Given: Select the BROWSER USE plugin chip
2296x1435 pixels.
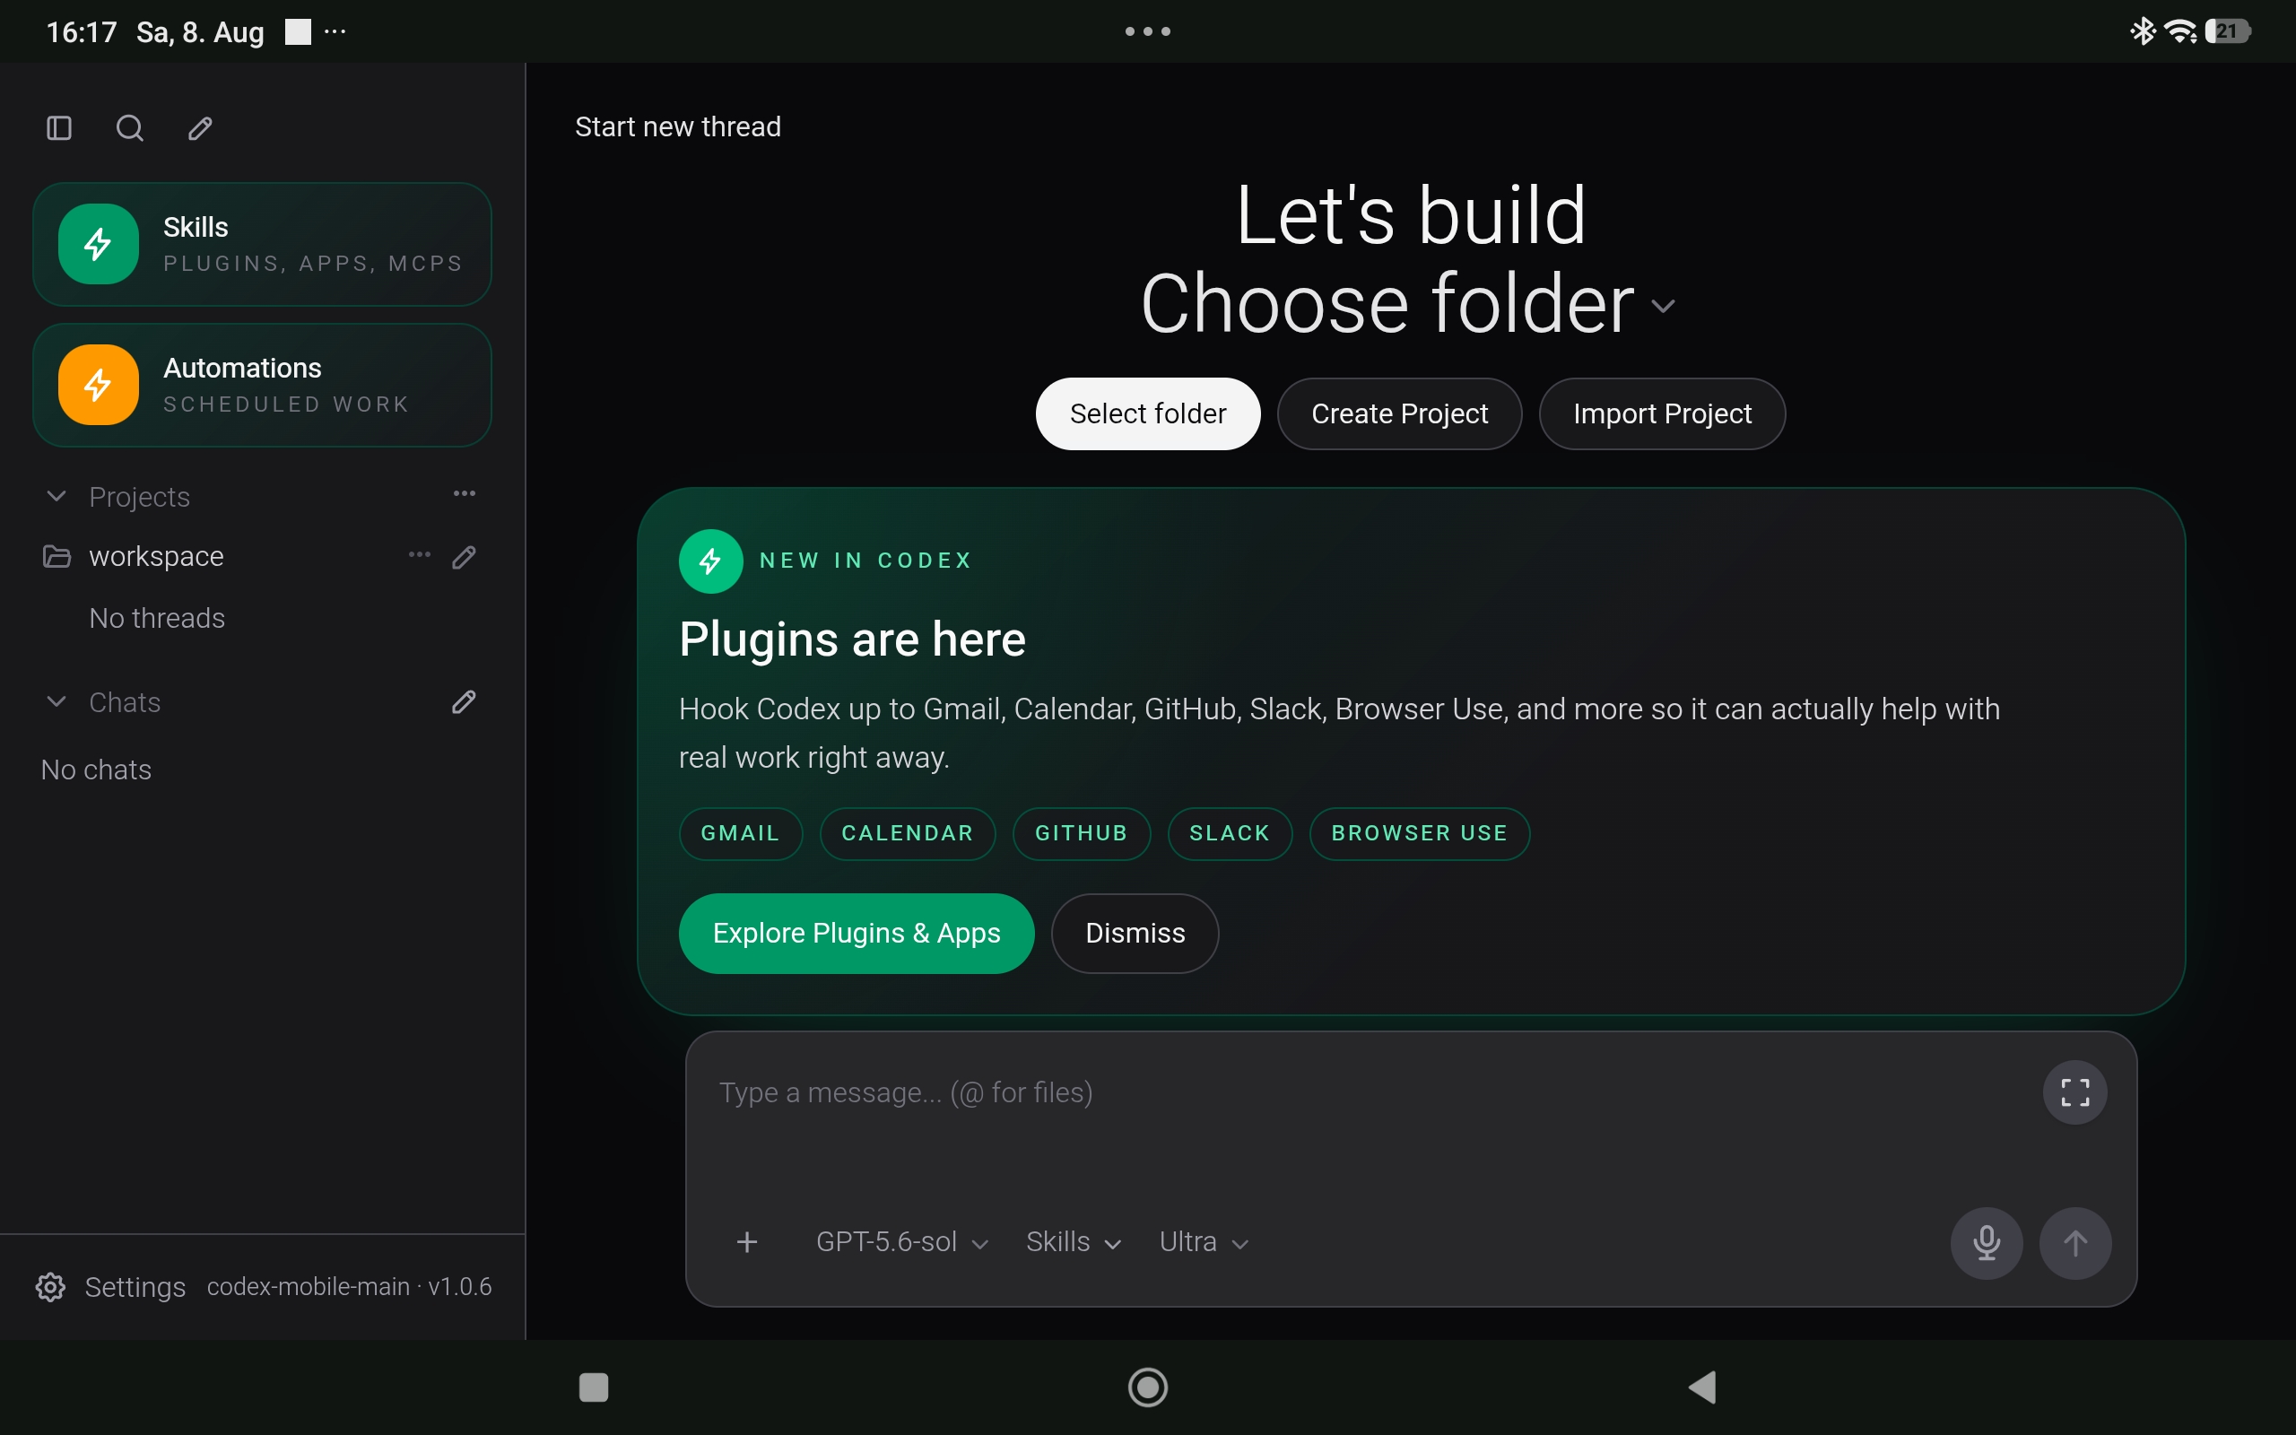Looking at the screenshot, I should (x=1420, y=833).
